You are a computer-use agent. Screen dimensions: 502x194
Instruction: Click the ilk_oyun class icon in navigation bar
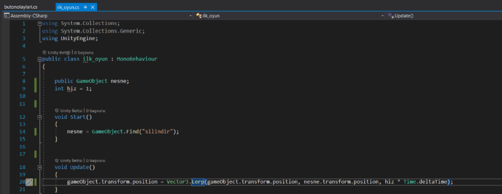[199, 16]
